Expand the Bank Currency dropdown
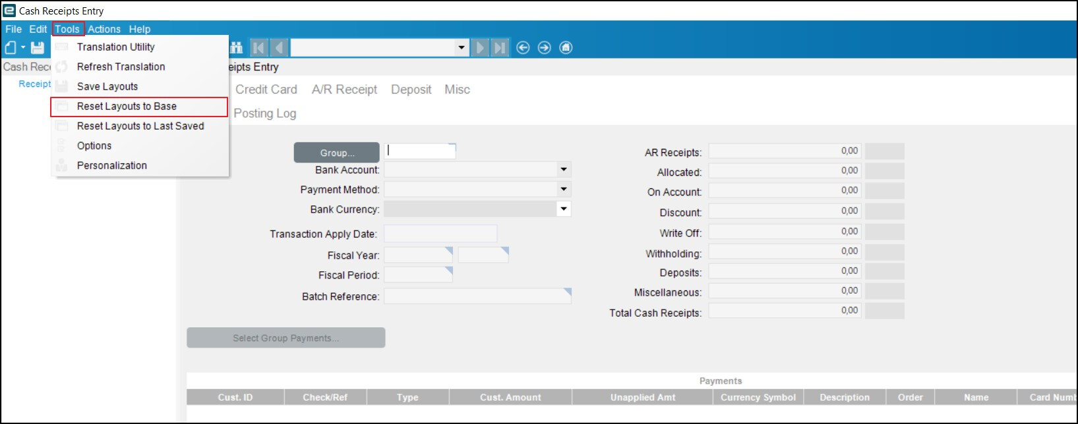Image resolution: width=1078 pixels, height=424 pixels. 564,209
